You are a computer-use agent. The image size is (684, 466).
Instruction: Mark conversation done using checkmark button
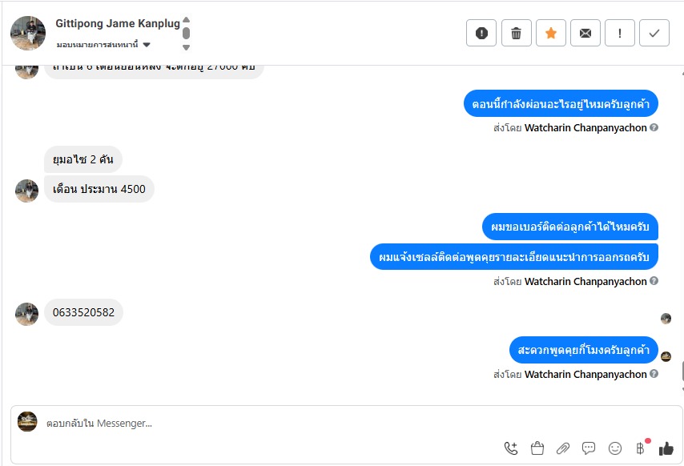point(654,33)
